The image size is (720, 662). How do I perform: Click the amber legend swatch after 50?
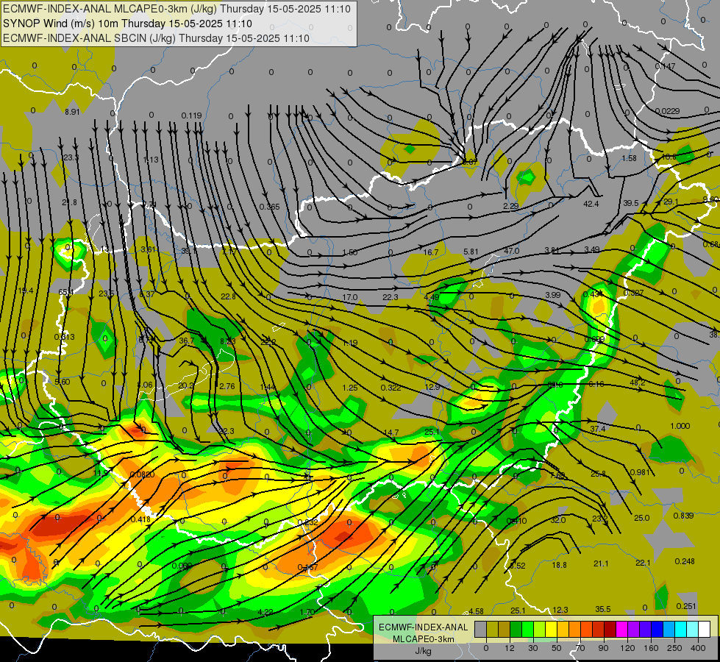point(563,629)
